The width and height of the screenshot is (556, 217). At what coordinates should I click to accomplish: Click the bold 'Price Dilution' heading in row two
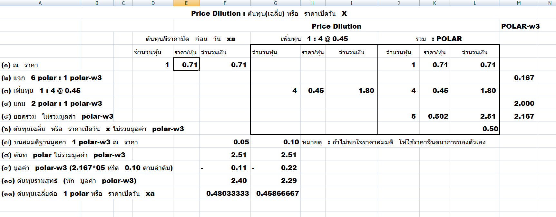[x=337, y=26]
